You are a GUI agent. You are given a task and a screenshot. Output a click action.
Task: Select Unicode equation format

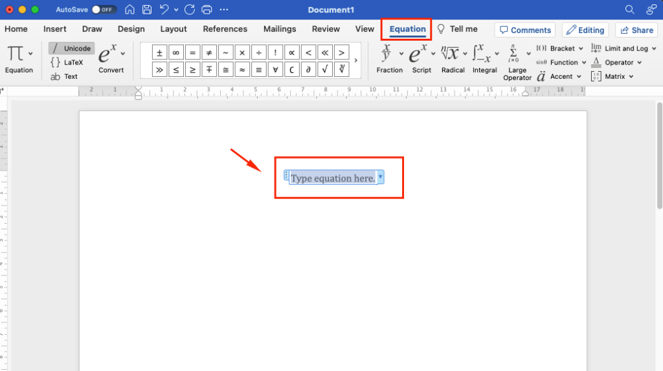[x=71, y=48]
